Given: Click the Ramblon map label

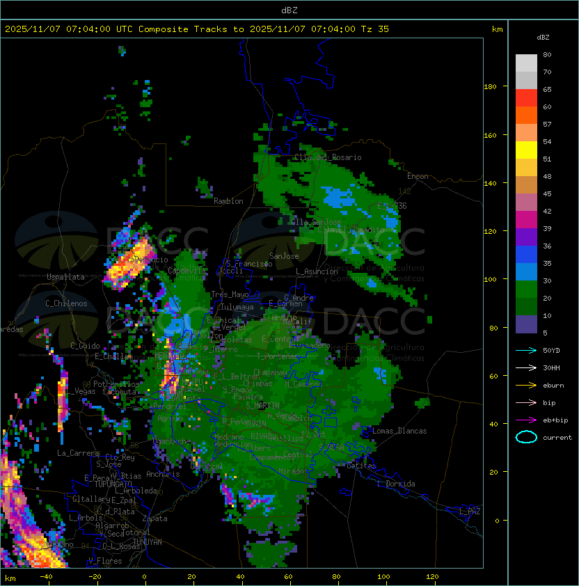Looking at the screenshot, I should pyautogui.click(x=228, y=201).
